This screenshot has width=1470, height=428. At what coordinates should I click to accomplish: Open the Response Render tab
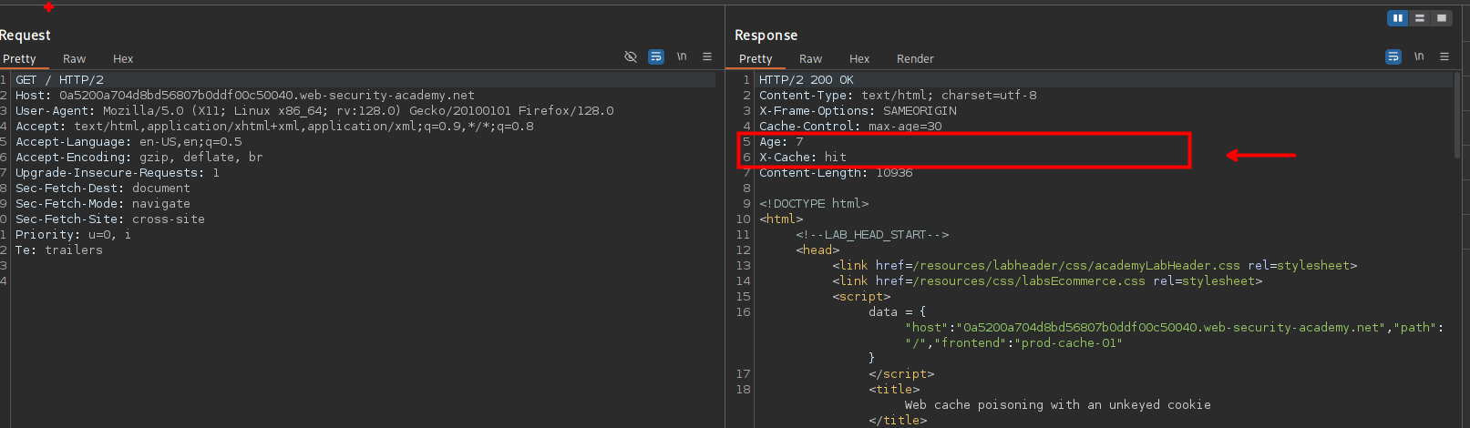(x=915, y=58)
